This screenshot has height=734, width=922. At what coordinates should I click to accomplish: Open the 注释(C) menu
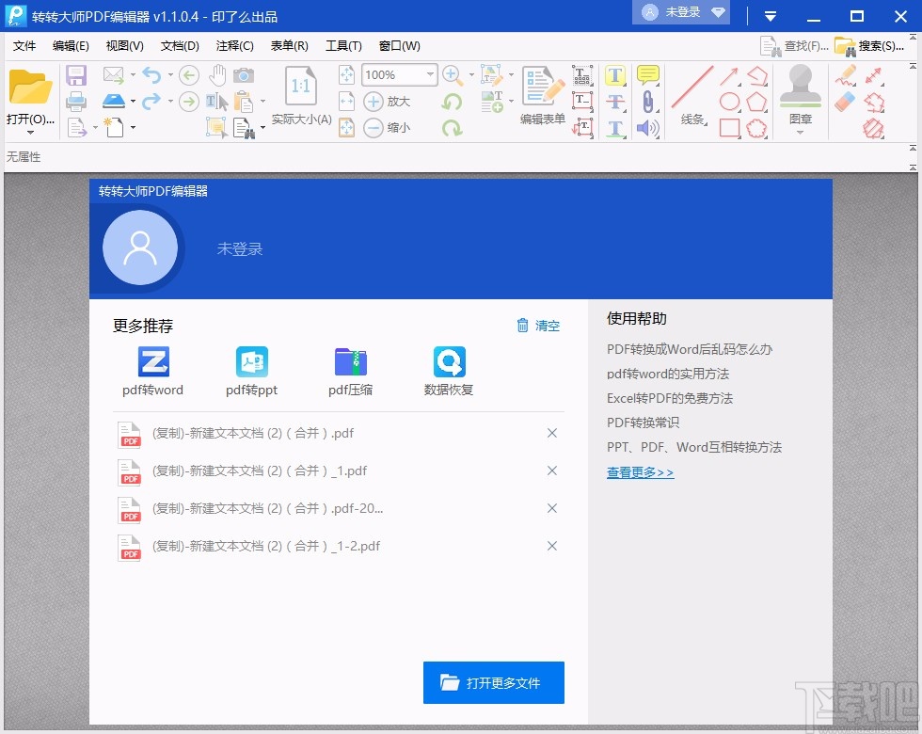click(234, 45)
